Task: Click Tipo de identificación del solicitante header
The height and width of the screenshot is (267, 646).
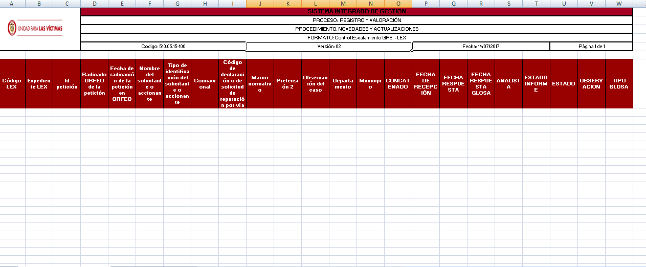Action: [x=177, y=83]
